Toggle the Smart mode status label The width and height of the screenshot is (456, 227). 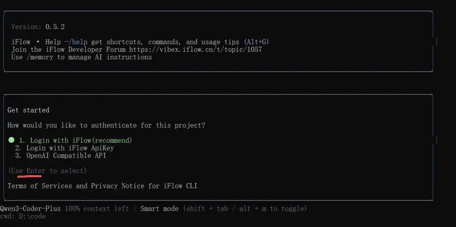click(x=160, y=208)
